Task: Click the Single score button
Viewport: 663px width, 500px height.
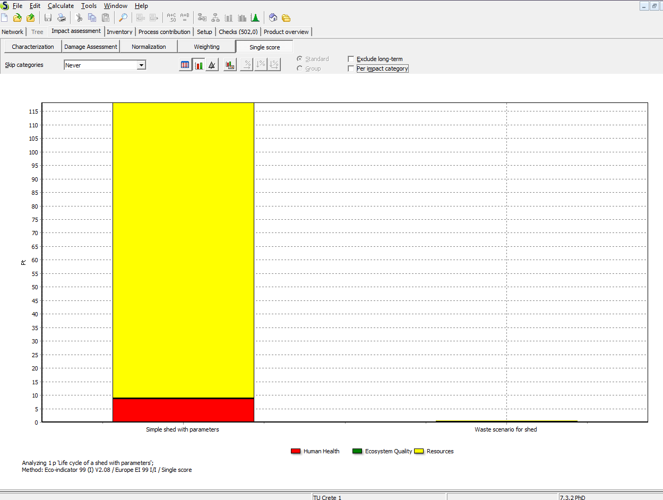Action: [264, 47]
